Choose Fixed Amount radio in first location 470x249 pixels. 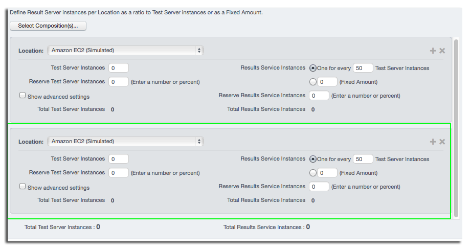(312, 82)
